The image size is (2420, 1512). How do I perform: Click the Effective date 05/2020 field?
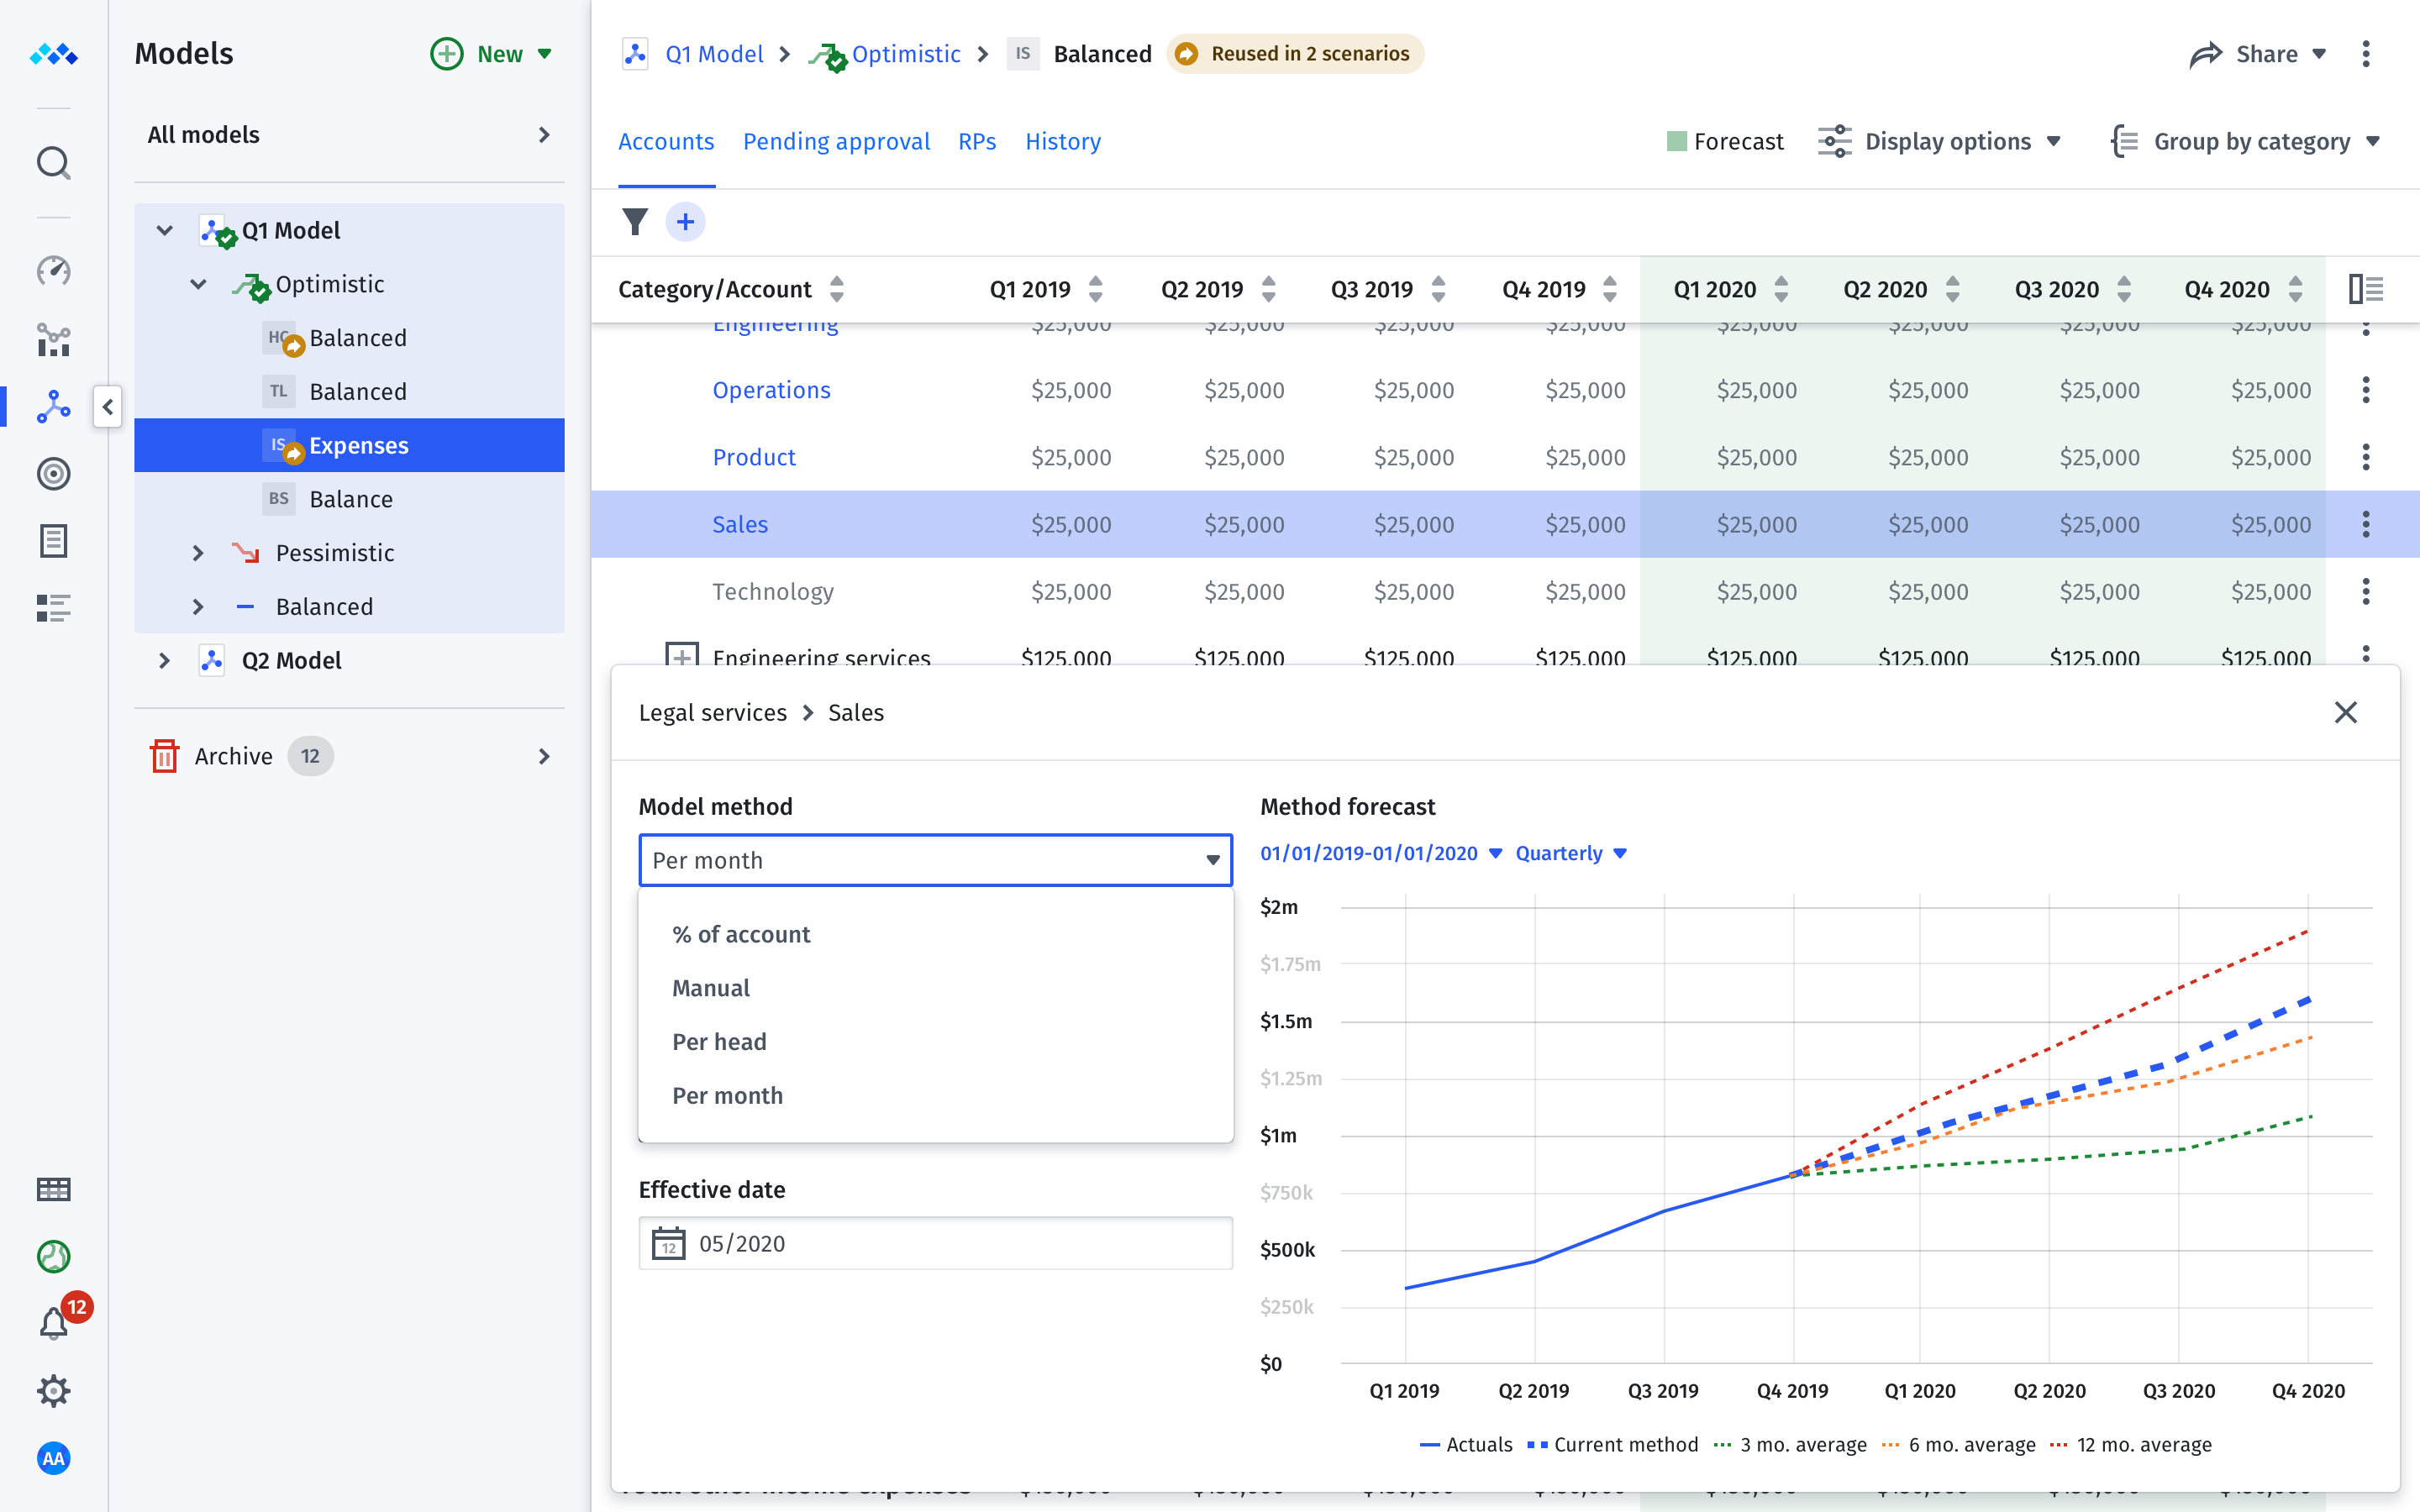point(934,1243)
